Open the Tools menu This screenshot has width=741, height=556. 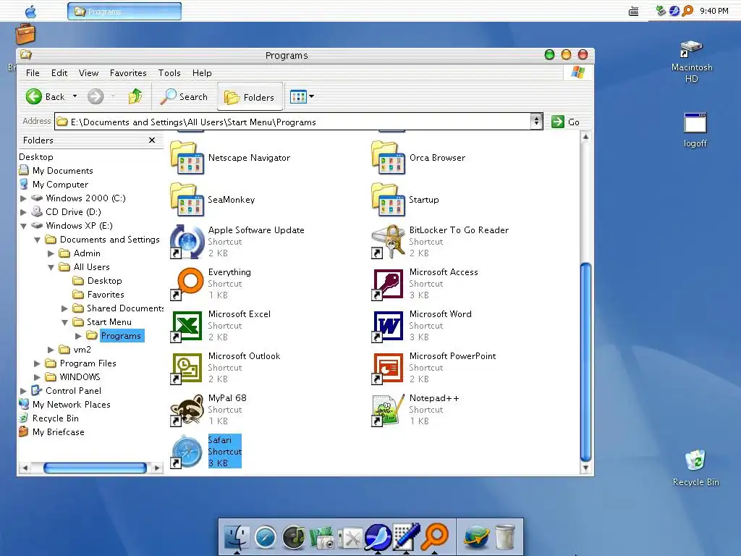point(169,73)
